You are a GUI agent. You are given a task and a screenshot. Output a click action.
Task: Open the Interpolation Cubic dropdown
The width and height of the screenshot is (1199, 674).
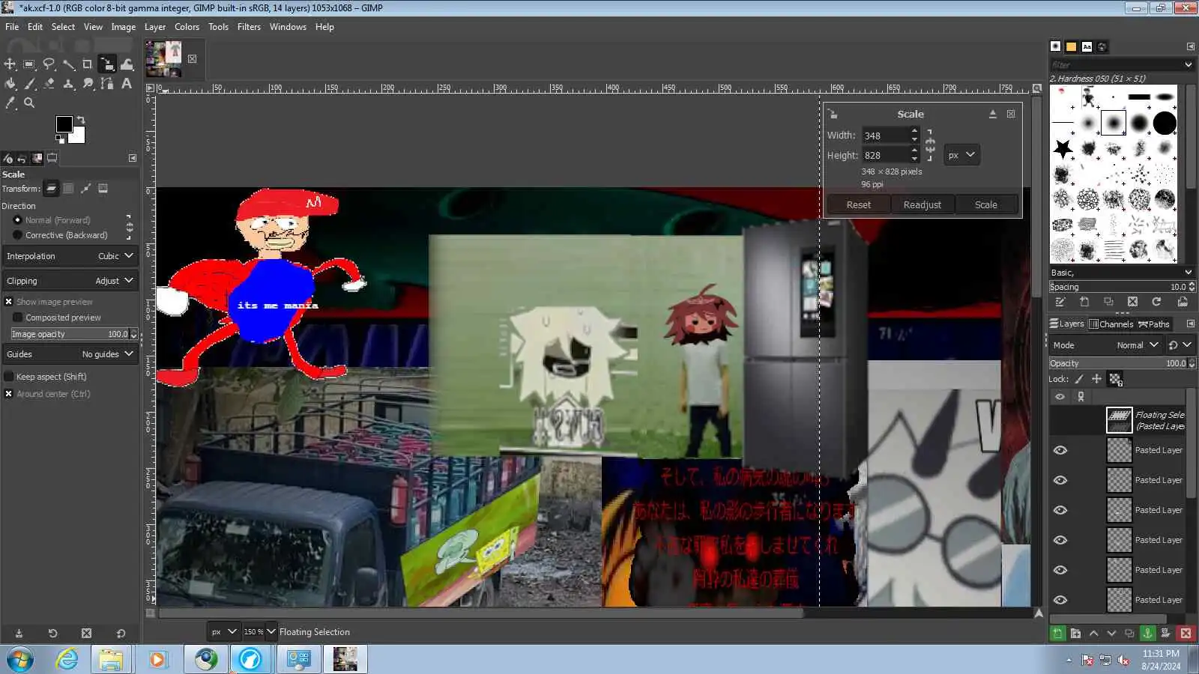(x=70, y=256)
